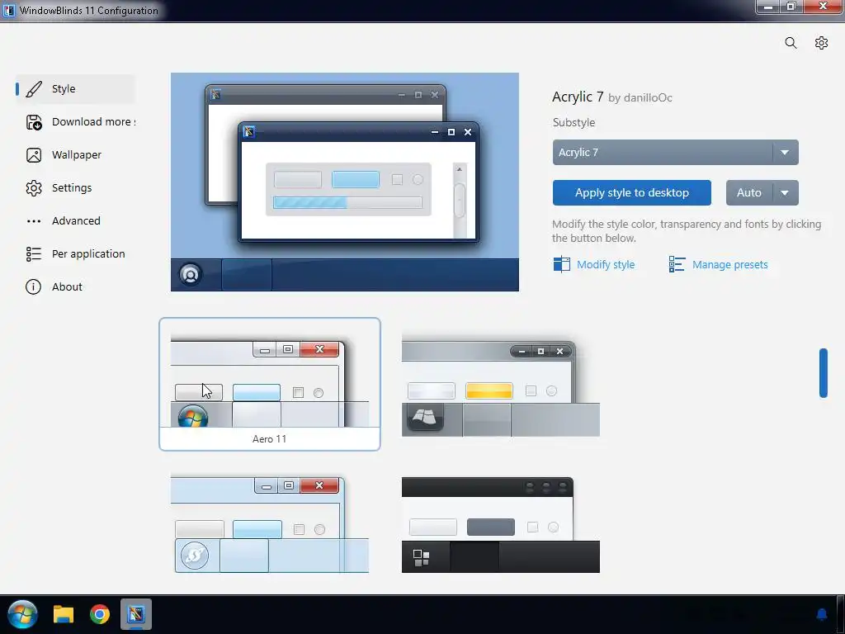Open the Settings section
The image size is (845, 634).
click(x=75, y=187)
